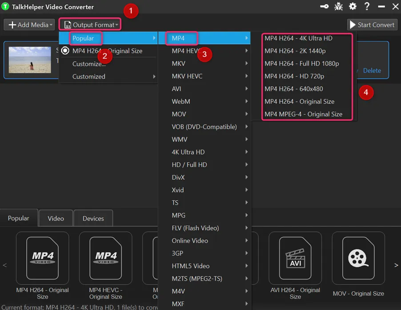
Task: Click the right arrow to show more presets
Action: click(396, 265)
